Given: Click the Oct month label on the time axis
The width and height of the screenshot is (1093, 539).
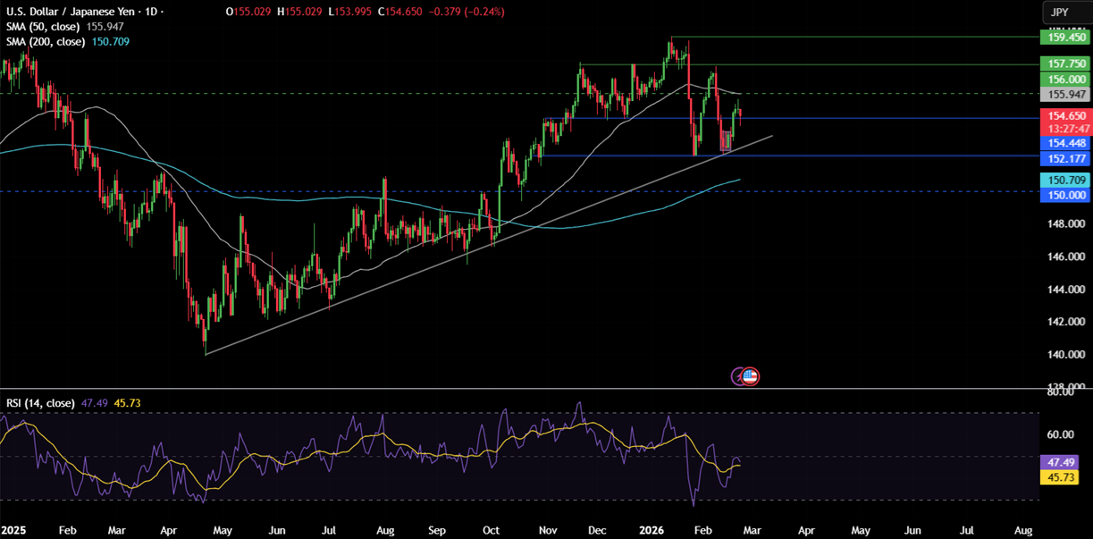Looking at the screenshot, I should click(x=490, y=530).
